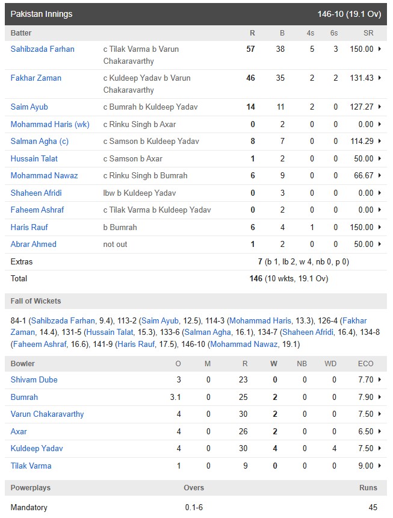The width and height of the screenshot is (393, 518).
Task: Expand the arrow on Fakhar Zaman's batting row
Action: point(380,78)
